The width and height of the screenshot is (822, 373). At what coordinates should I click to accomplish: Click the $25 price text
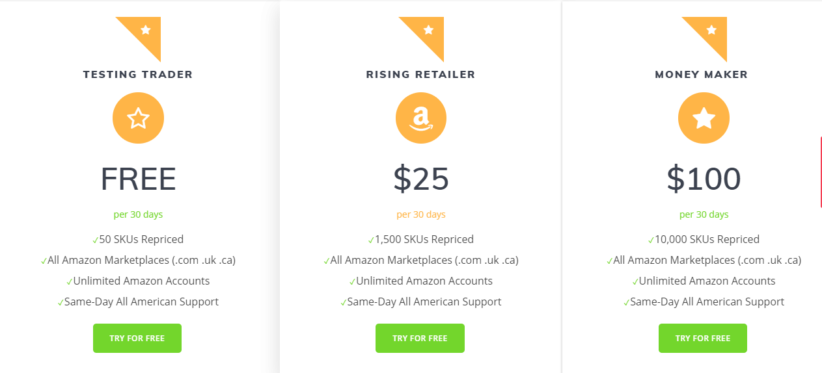(421, 179)
